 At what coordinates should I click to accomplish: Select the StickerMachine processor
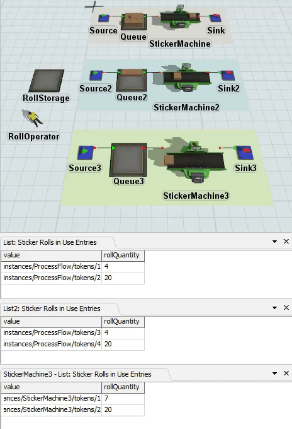[x=179, y=16]
